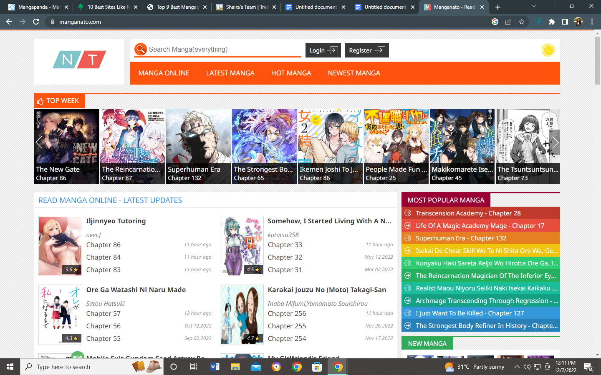Reload the page with the refresh icon

click(36, 22)
